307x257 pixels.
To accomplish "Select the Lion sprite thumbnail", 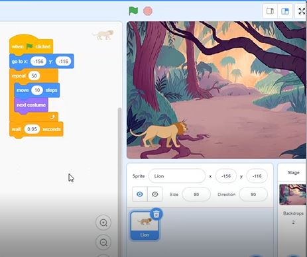I will click(145, 225).
